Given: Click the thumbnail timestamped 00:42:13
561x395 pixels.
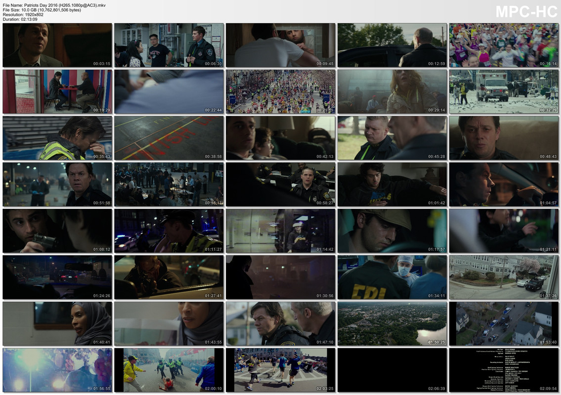Looking at the screenshot, I should 281,138.
